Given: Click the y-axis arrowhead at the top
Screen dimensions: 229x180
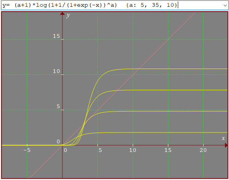Looking at the screenshot, I should (62, 14).
